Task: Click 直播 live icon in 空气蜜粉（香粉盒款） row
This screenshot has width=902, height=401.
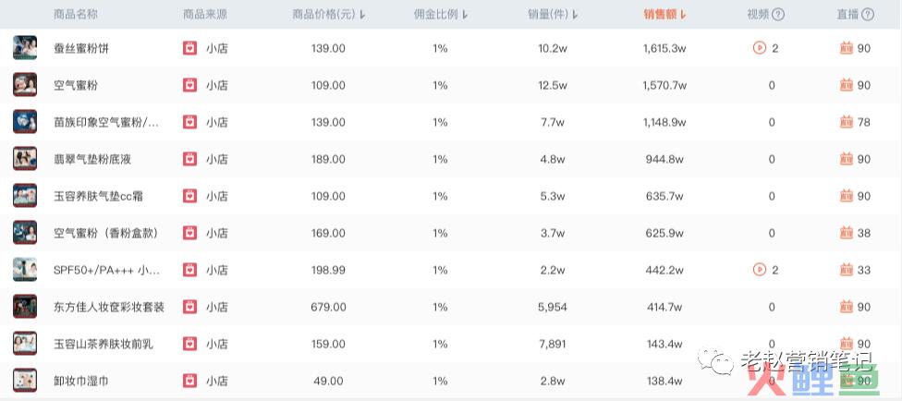Action: 847,233
